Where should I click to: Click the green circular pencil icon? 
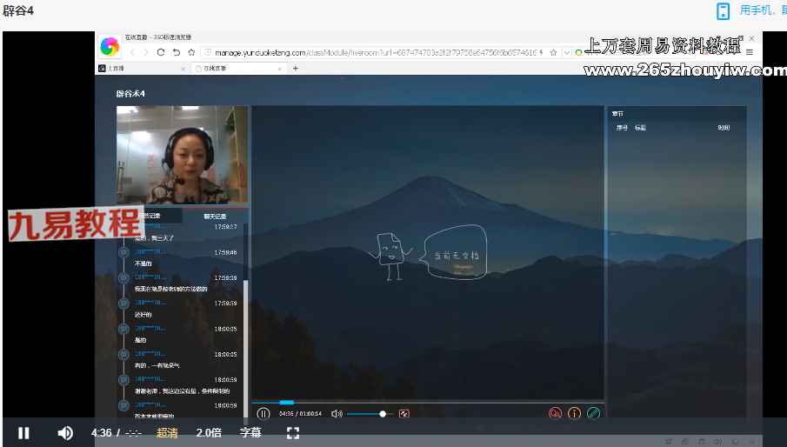[593, 413]
